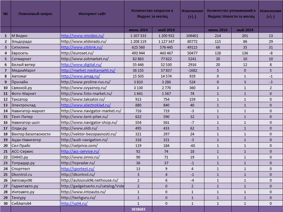Viewport: 283px width, 212px height.
Task: Open the mvideo.ru website link
Action: point(82,36)
